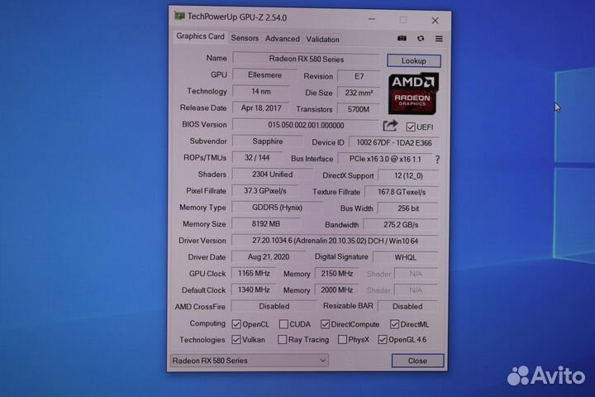Click the Lookup button
Viewport: 595px width, 397px height.
[414, 60]
